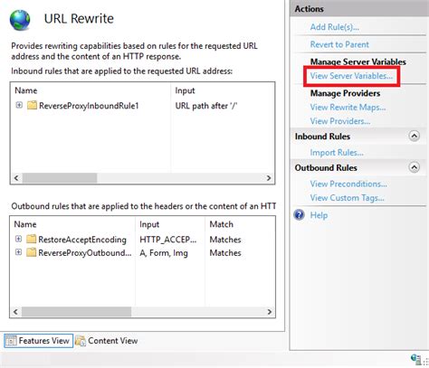Image resolution: width=429 pixels, height=368 pixels.
Task: Click outbound rules Match column header
Action: [x=222, y=224]
